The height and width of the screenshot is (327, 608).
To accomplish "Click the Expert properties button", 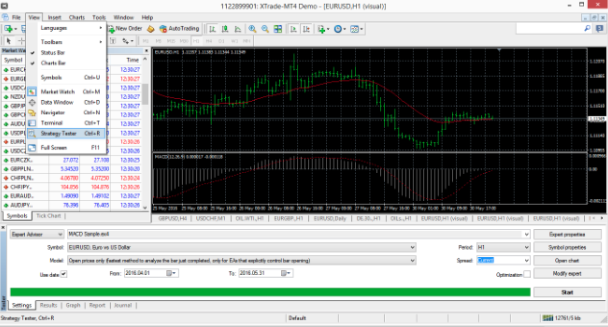I will point(568,234).
